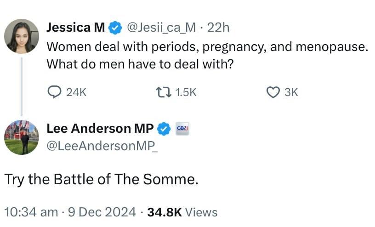
Task: Open the GBN affiliation badge
Action: coord(183,129)
